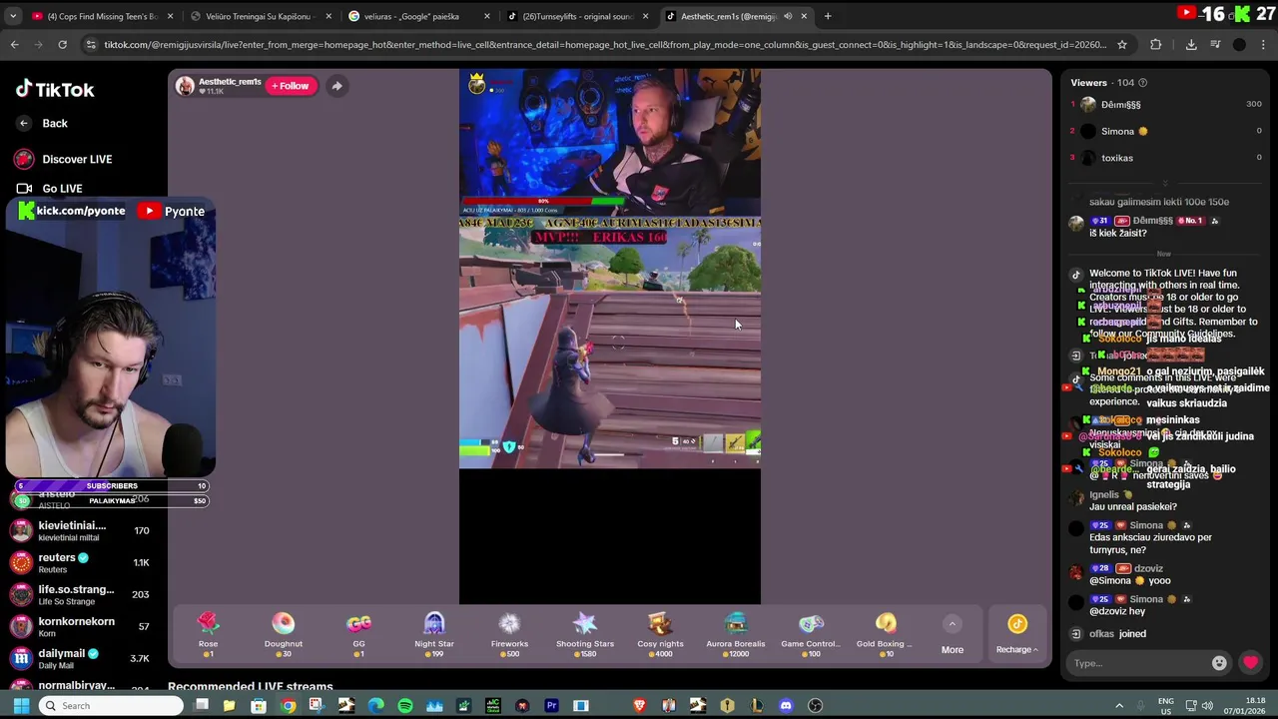Send the Gold Boxing gift

coord(886,633)
